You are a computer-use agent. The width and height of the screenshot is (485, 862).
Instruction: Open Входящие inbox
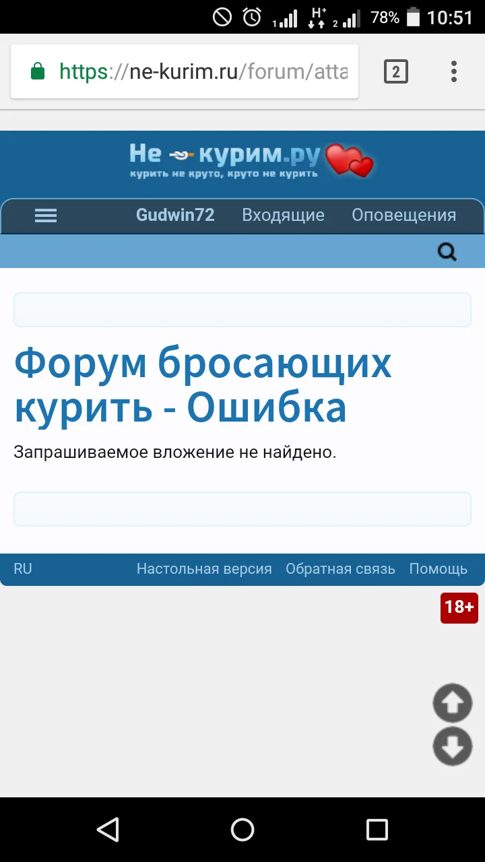[x=283, y=215]
